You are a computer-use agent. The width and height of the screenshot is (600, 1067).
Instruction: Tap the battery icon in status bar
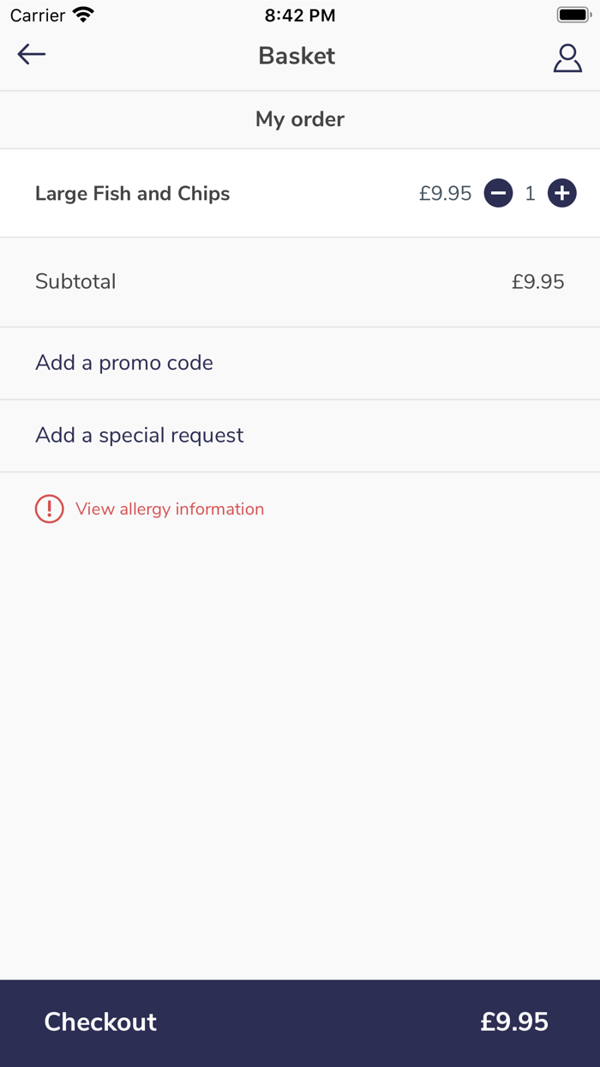573,15
